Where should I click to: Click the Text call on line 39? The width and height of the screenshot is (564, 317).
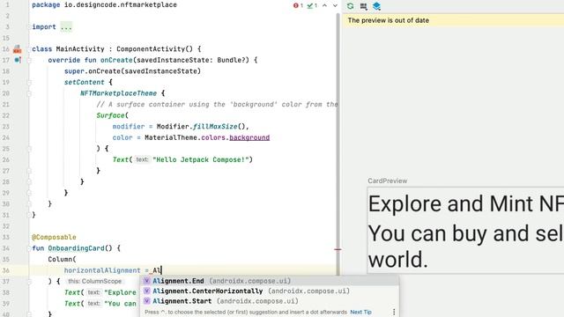pyautogui.click(x=72, y=304)
